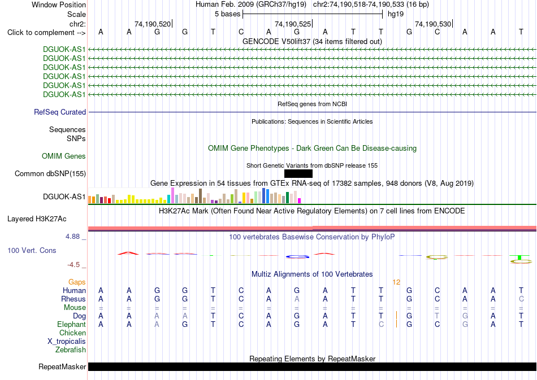
Task: Open 'Repeating Elements by RepeatMasker' title
Action: pos(312,359)
